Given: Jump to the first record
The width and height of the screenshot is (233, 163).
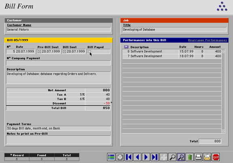Looking at the screenshot, I should (128, 157).
